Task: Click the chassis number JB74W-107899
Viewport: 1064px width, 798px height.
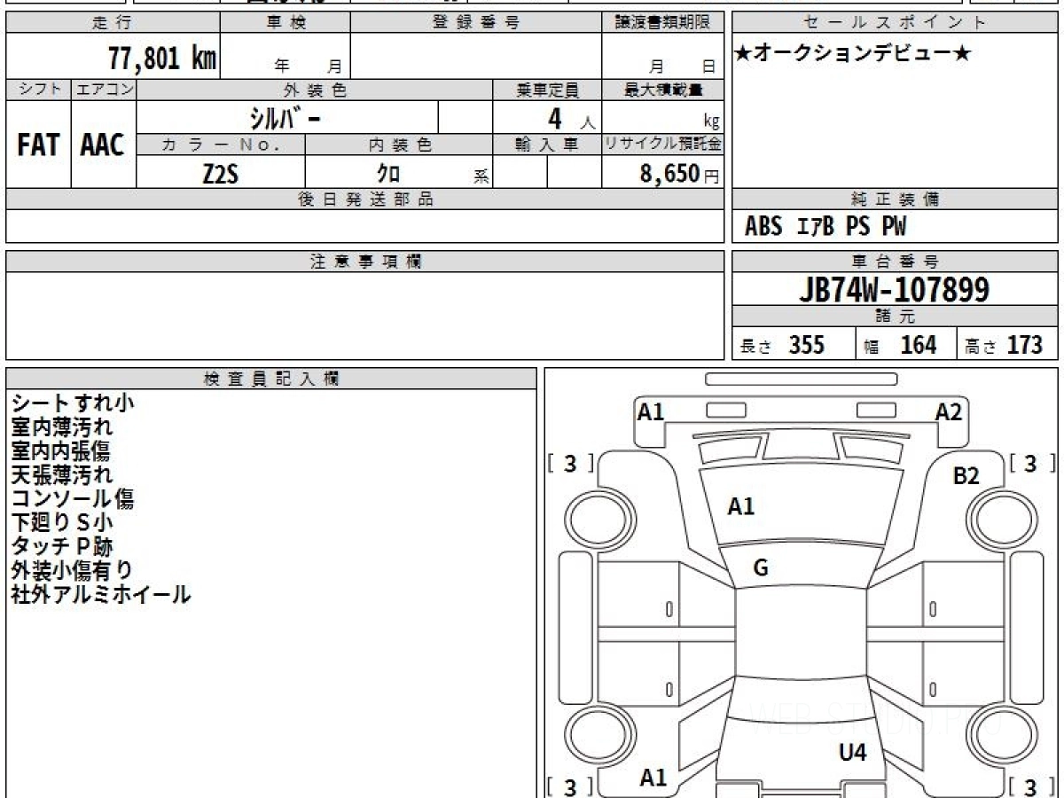Action: (x=894, y=290)
